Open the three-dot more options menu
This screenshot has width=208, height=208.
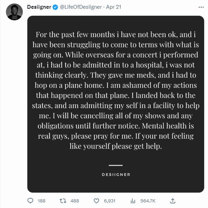(x=201, y=7)
